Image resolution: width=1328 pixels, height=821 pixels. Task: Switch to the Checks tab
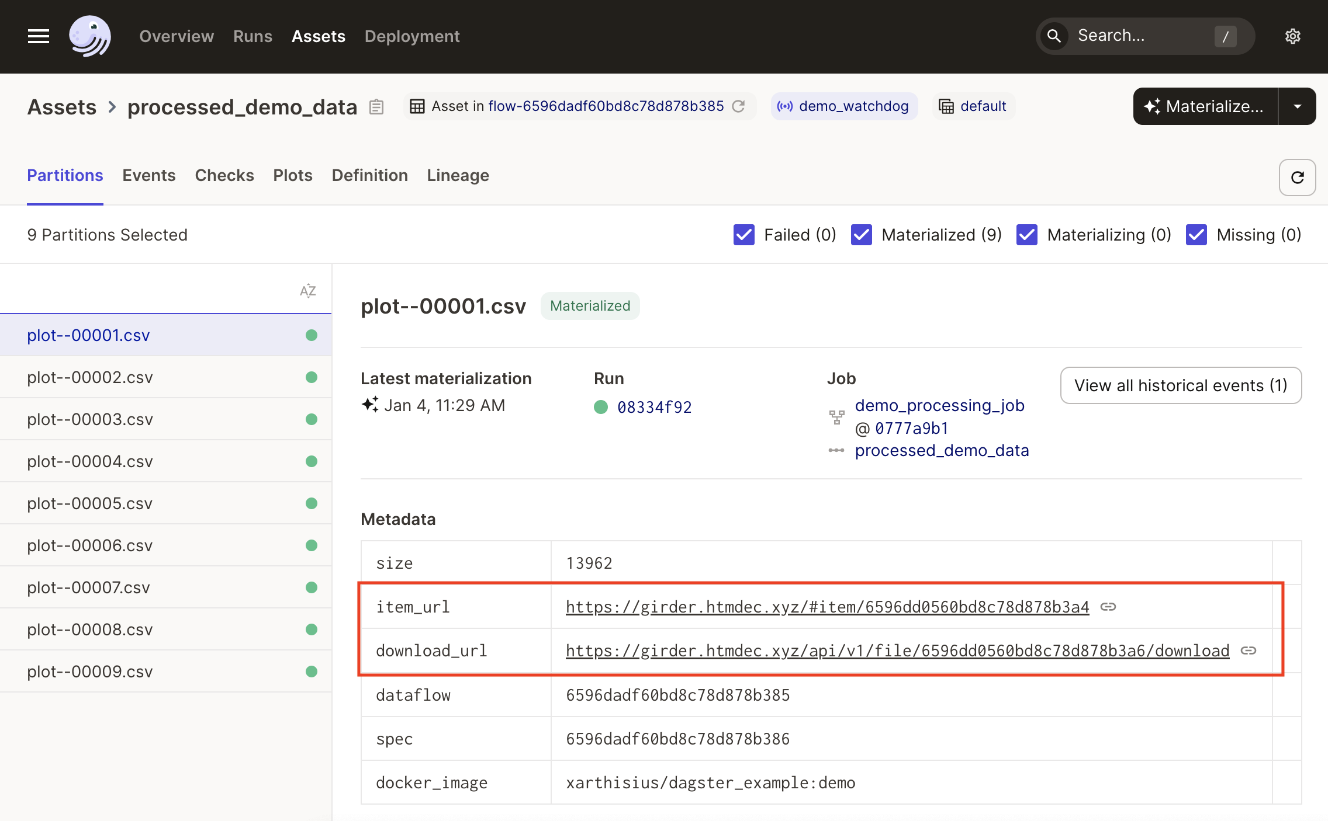tap(224, 175)
